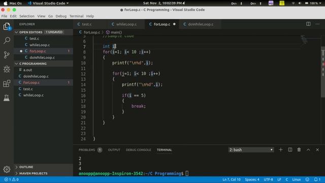This screenshot has width=325, height=183.
Task: Open the Debug menu
Action: tap(61, 16)
